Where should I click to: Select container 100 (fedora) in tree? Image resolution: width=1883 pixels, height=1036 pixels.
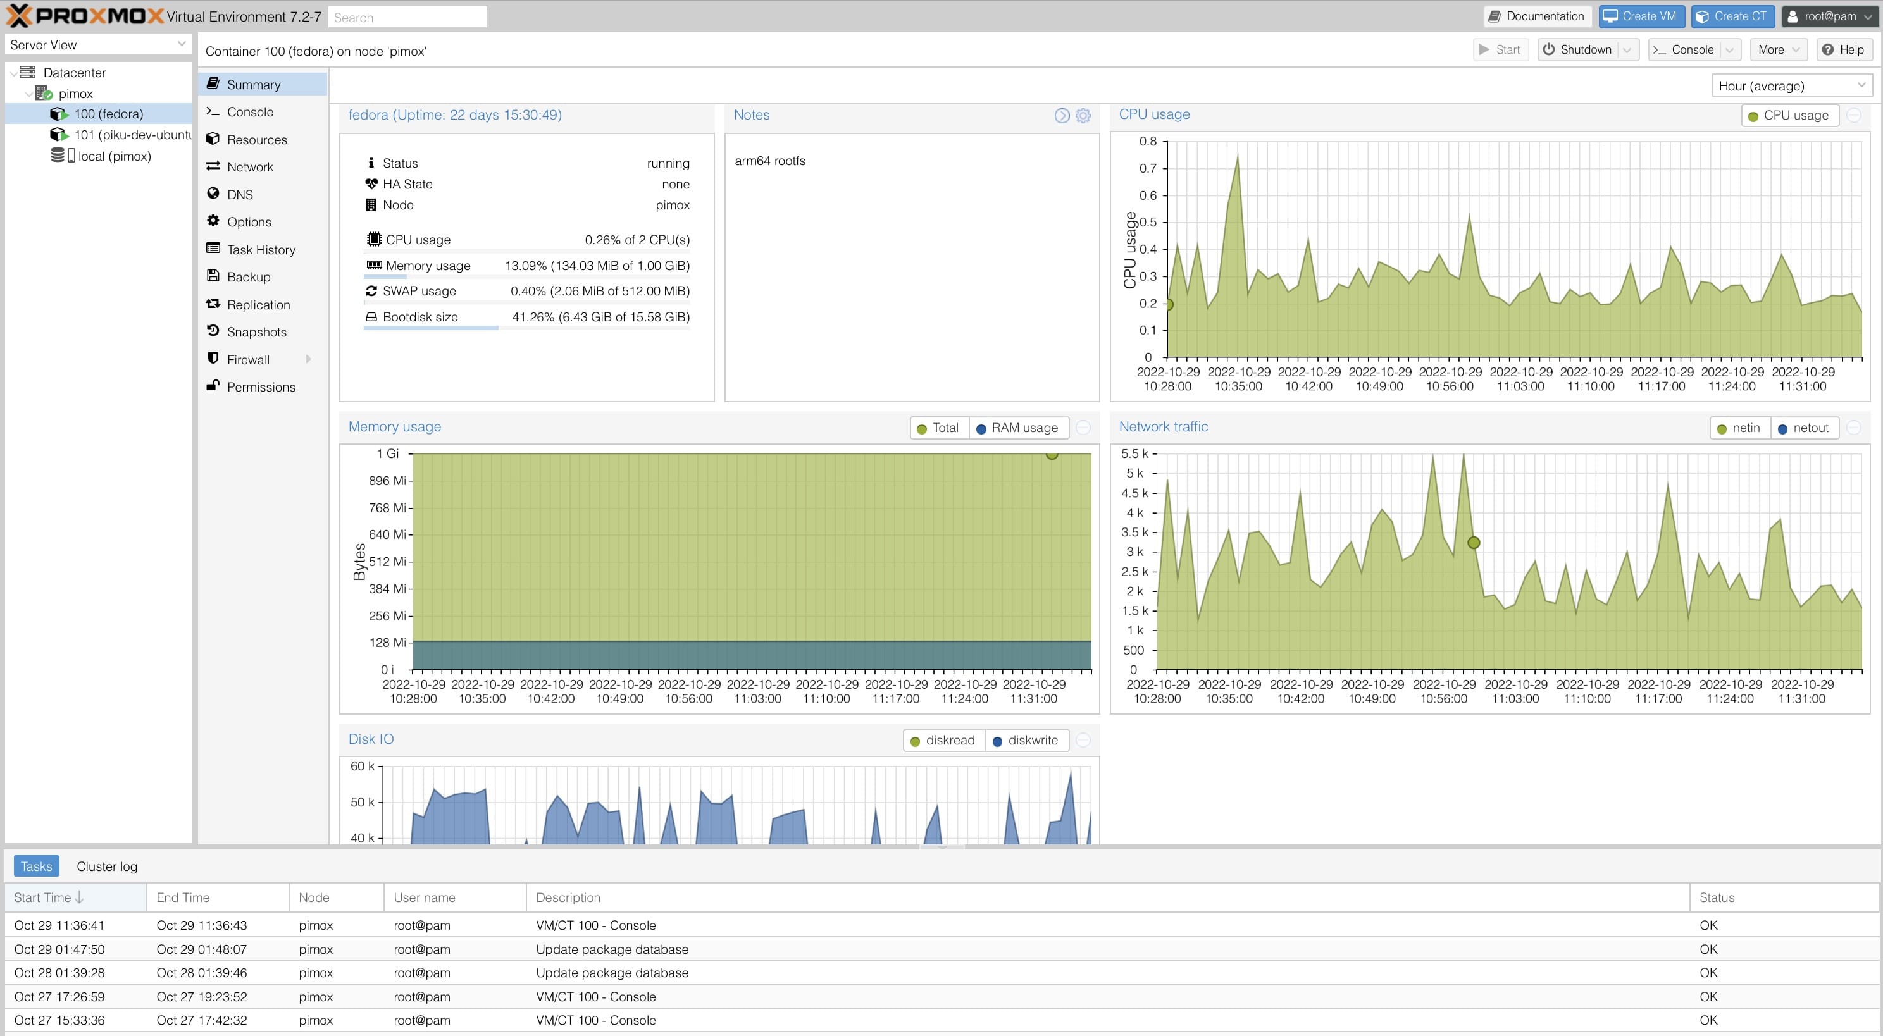click(99, 113)
